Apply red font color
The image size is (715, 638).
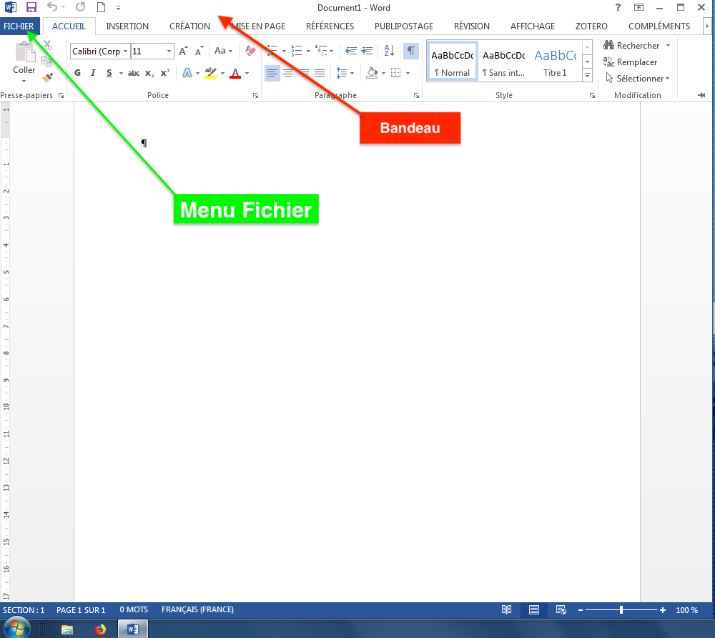tap(235, 73)
